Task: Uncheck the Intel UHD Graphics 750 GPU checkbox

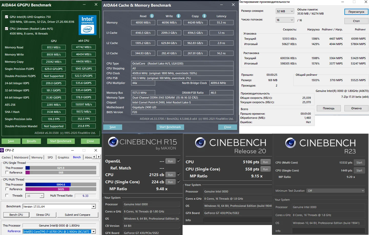Action: 7,17
